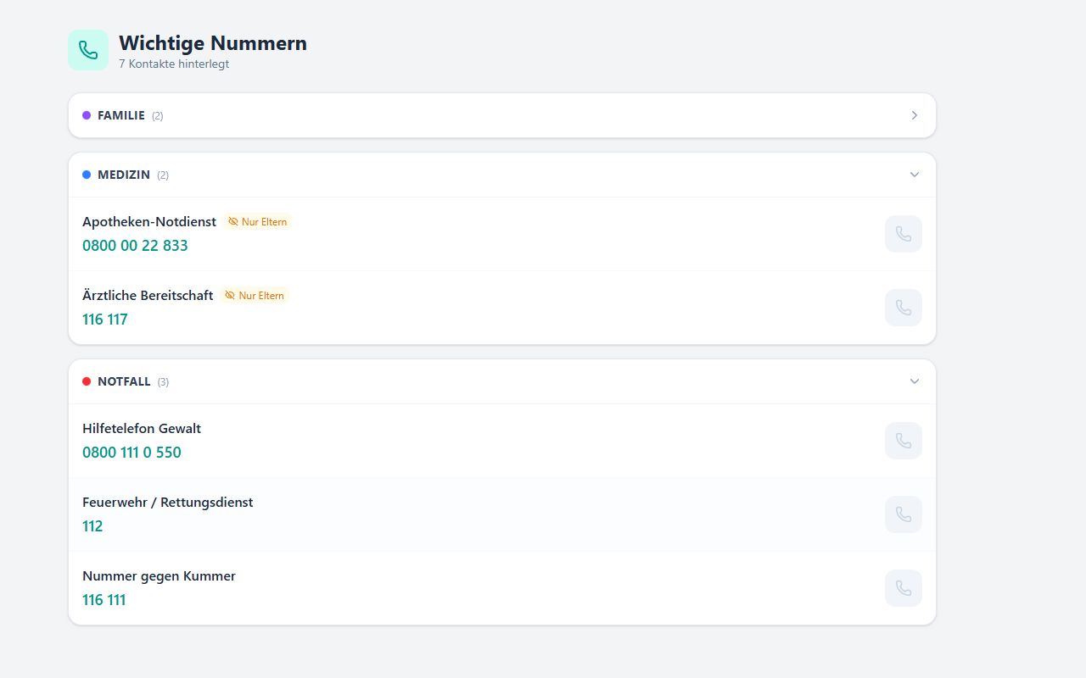1086x678 pixels.
Task: Click phone number 0800 00 22 833
Action: pos(135,246)
